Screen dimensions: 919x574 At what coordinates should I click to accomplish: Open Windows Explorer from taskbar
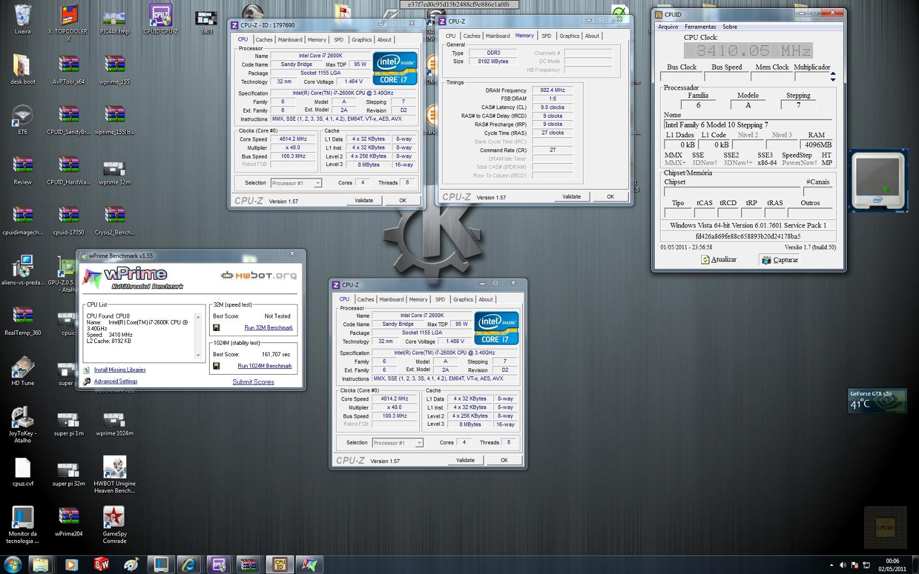pyautogui.click(x=40, y=564)
